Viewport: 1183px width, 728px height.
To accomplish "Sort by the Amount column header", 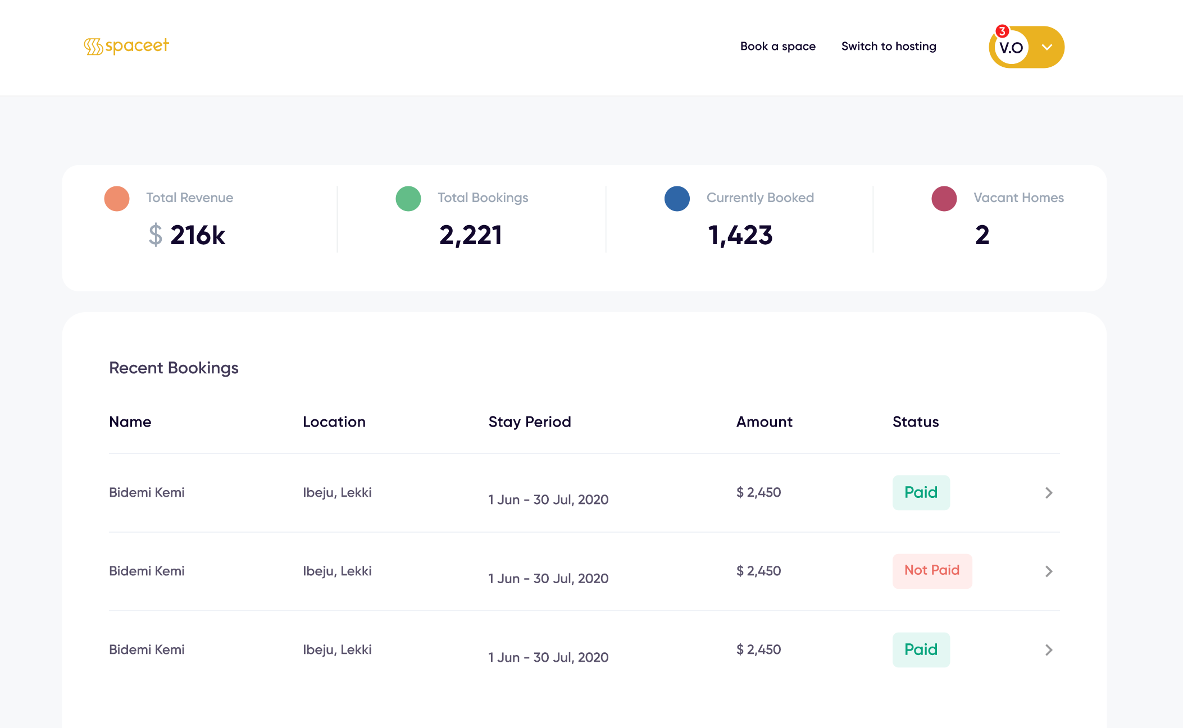I will coord(764,422).
